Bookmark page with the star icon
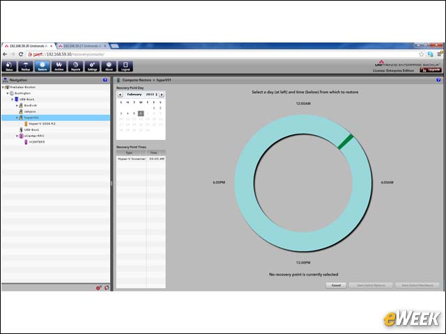 click(x=421, y=54)
